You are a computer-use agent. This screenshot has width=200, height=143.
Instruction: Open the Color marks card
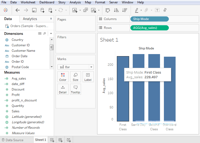coord(63,77)
